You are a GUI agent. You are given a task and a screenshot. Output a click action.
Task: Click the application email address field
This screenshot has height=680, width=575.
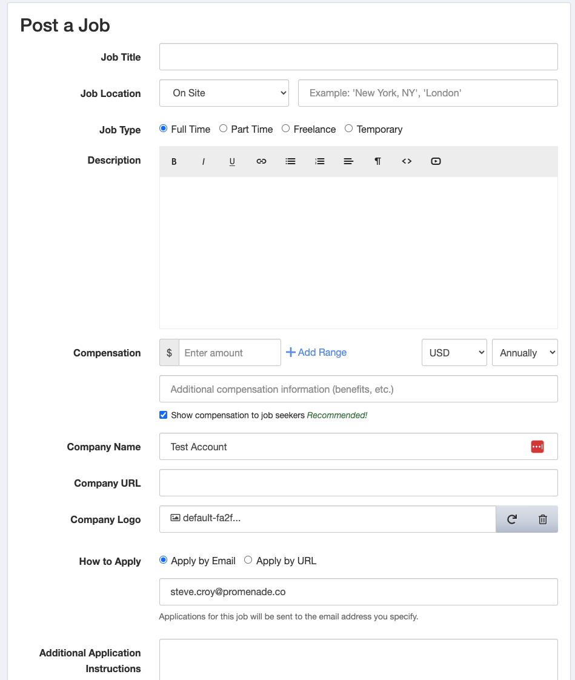point(359,592)
